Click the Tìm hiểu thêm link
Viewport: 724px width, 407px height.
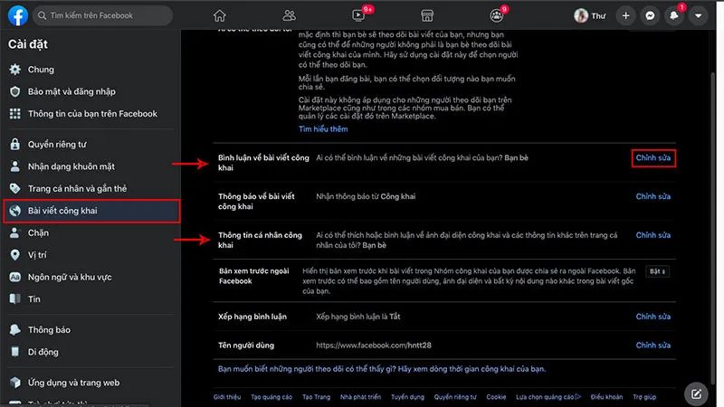tap(323, 129)
